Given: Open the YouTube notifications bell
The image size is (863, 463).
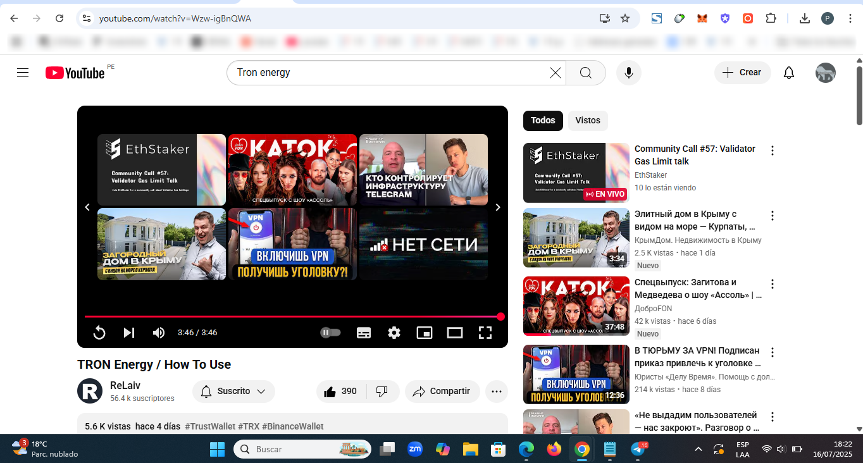Looking at the screenshot, I should click(x=789, y=73).
